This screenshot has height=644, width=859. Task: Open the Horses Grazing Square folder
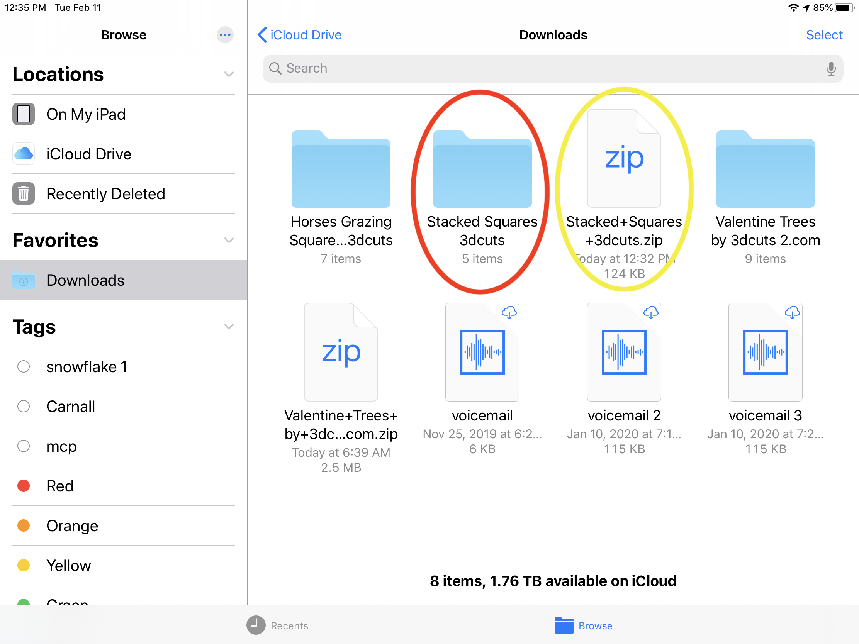[341, 169]
